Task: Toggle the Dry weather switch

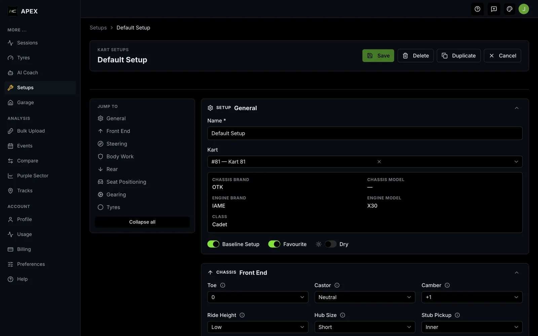Action: click(x=330, y=244)
